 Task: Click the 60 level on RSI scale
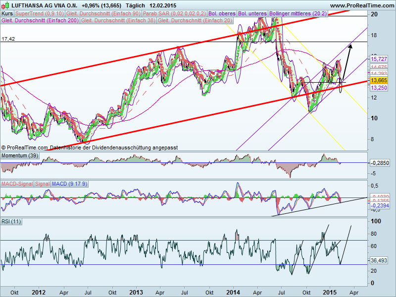[374, 246]
